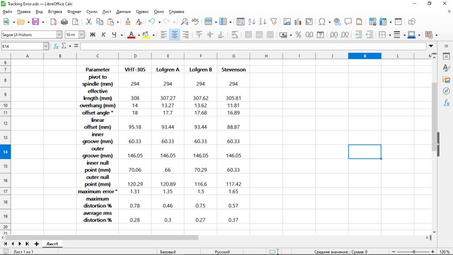Click the Clone Formatting paintbrush icon
This screenshot has width=453, height=255.
click(128, 21)
